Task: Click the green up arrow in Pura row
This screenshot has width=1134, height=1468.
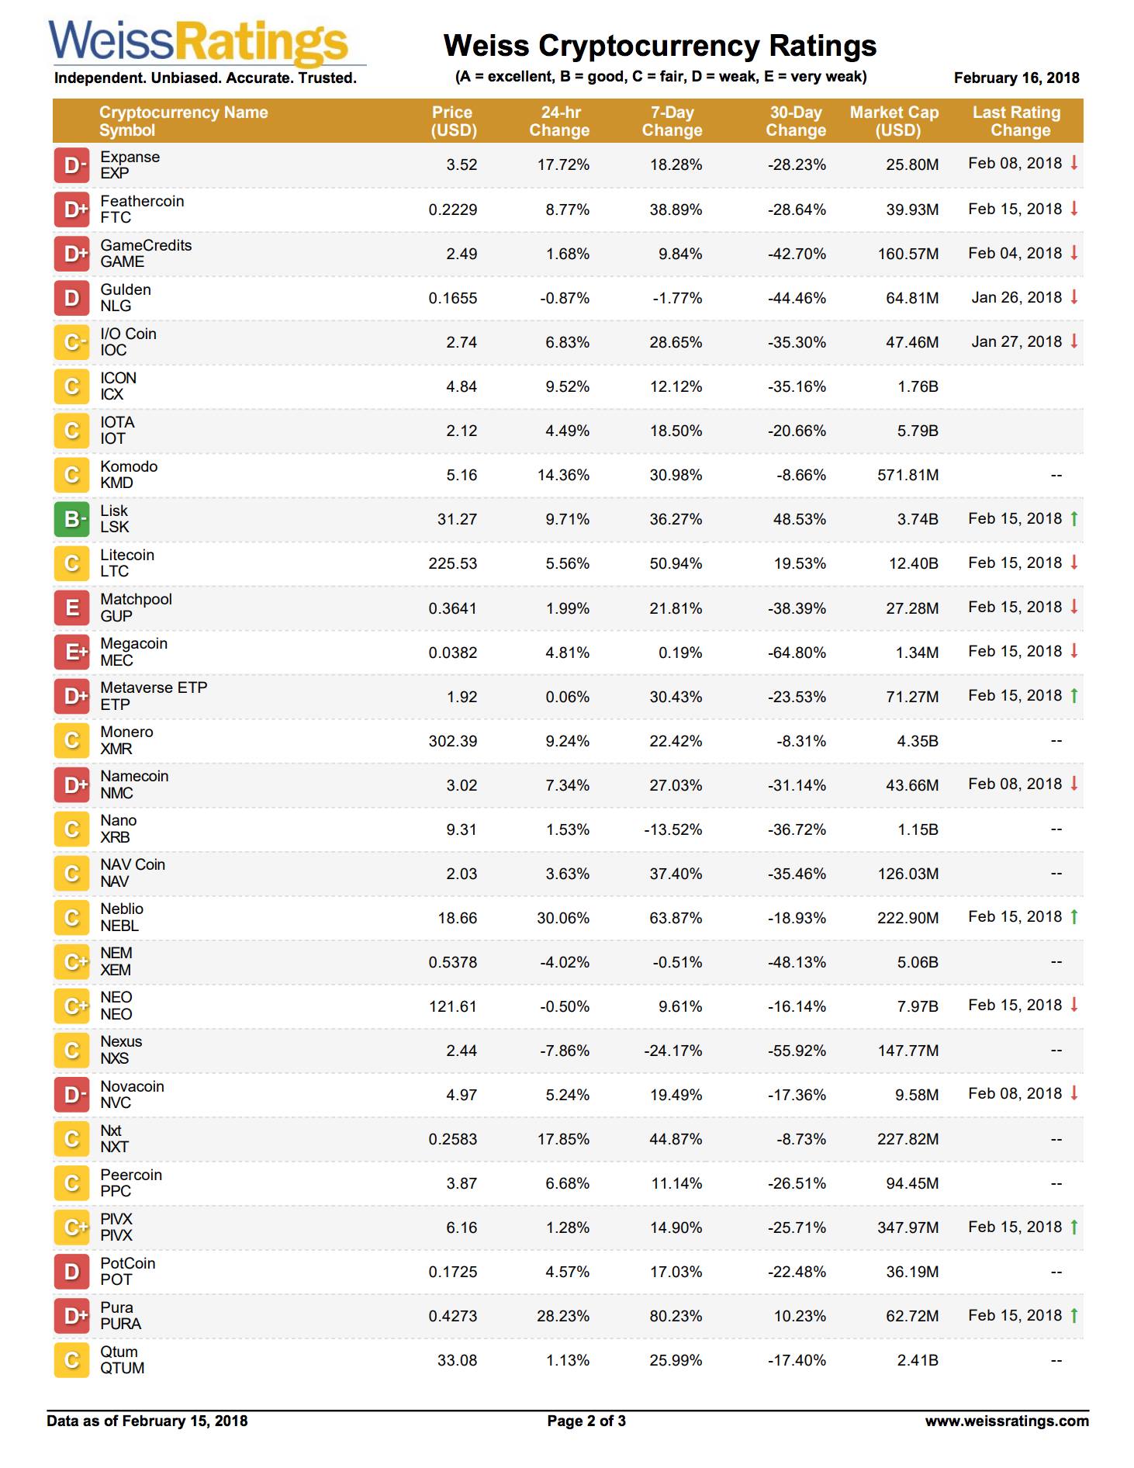Action: 1074,1315
